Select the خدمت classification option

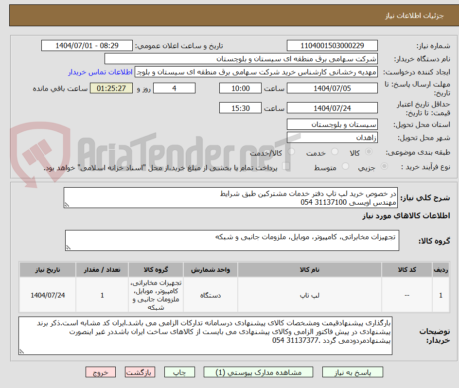335,151
